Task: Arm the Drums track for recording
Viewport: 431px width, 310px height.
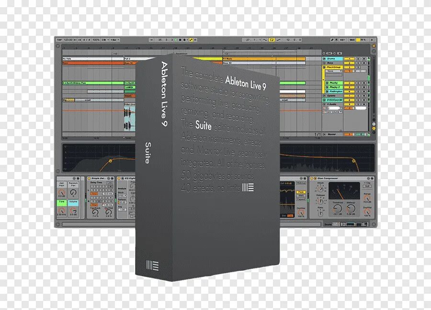Action: pyautogui.click(x=364, y=59)
